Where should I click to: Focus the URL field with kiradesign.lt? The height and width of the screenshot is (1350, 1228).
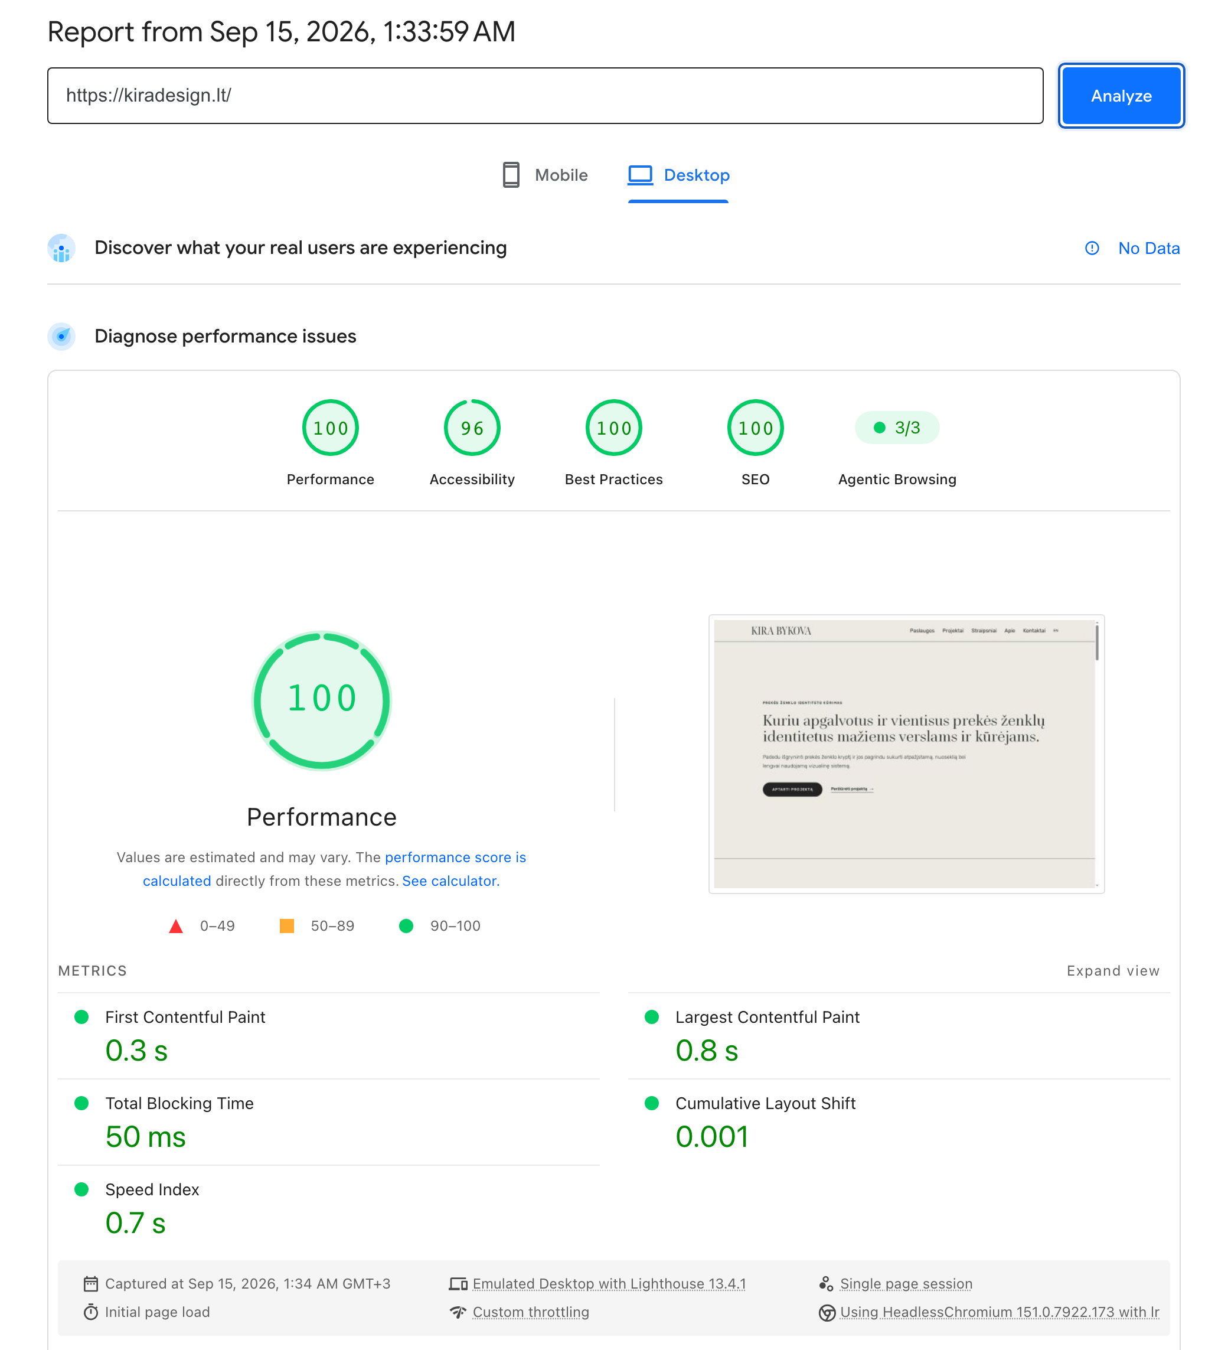coord(545,96)
